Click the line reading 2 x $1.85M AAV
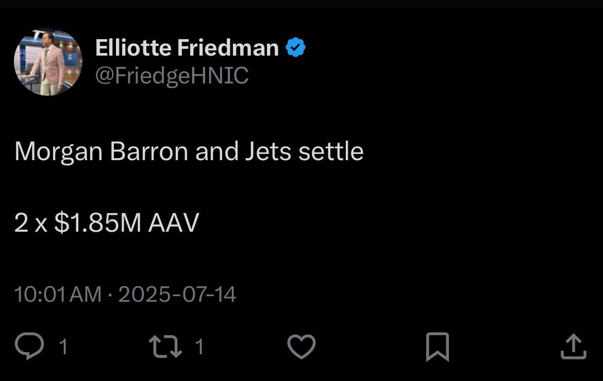The image size is (603, 381). [106, 221]
